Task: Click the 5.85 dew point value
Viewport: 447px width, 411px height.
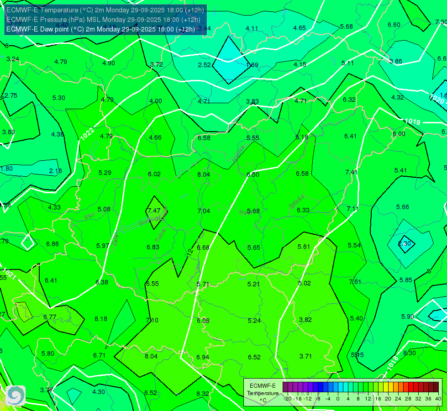Action: (x=405, y=280)
